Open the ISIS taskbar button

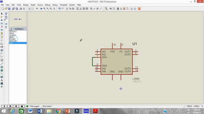click(86, 111)
